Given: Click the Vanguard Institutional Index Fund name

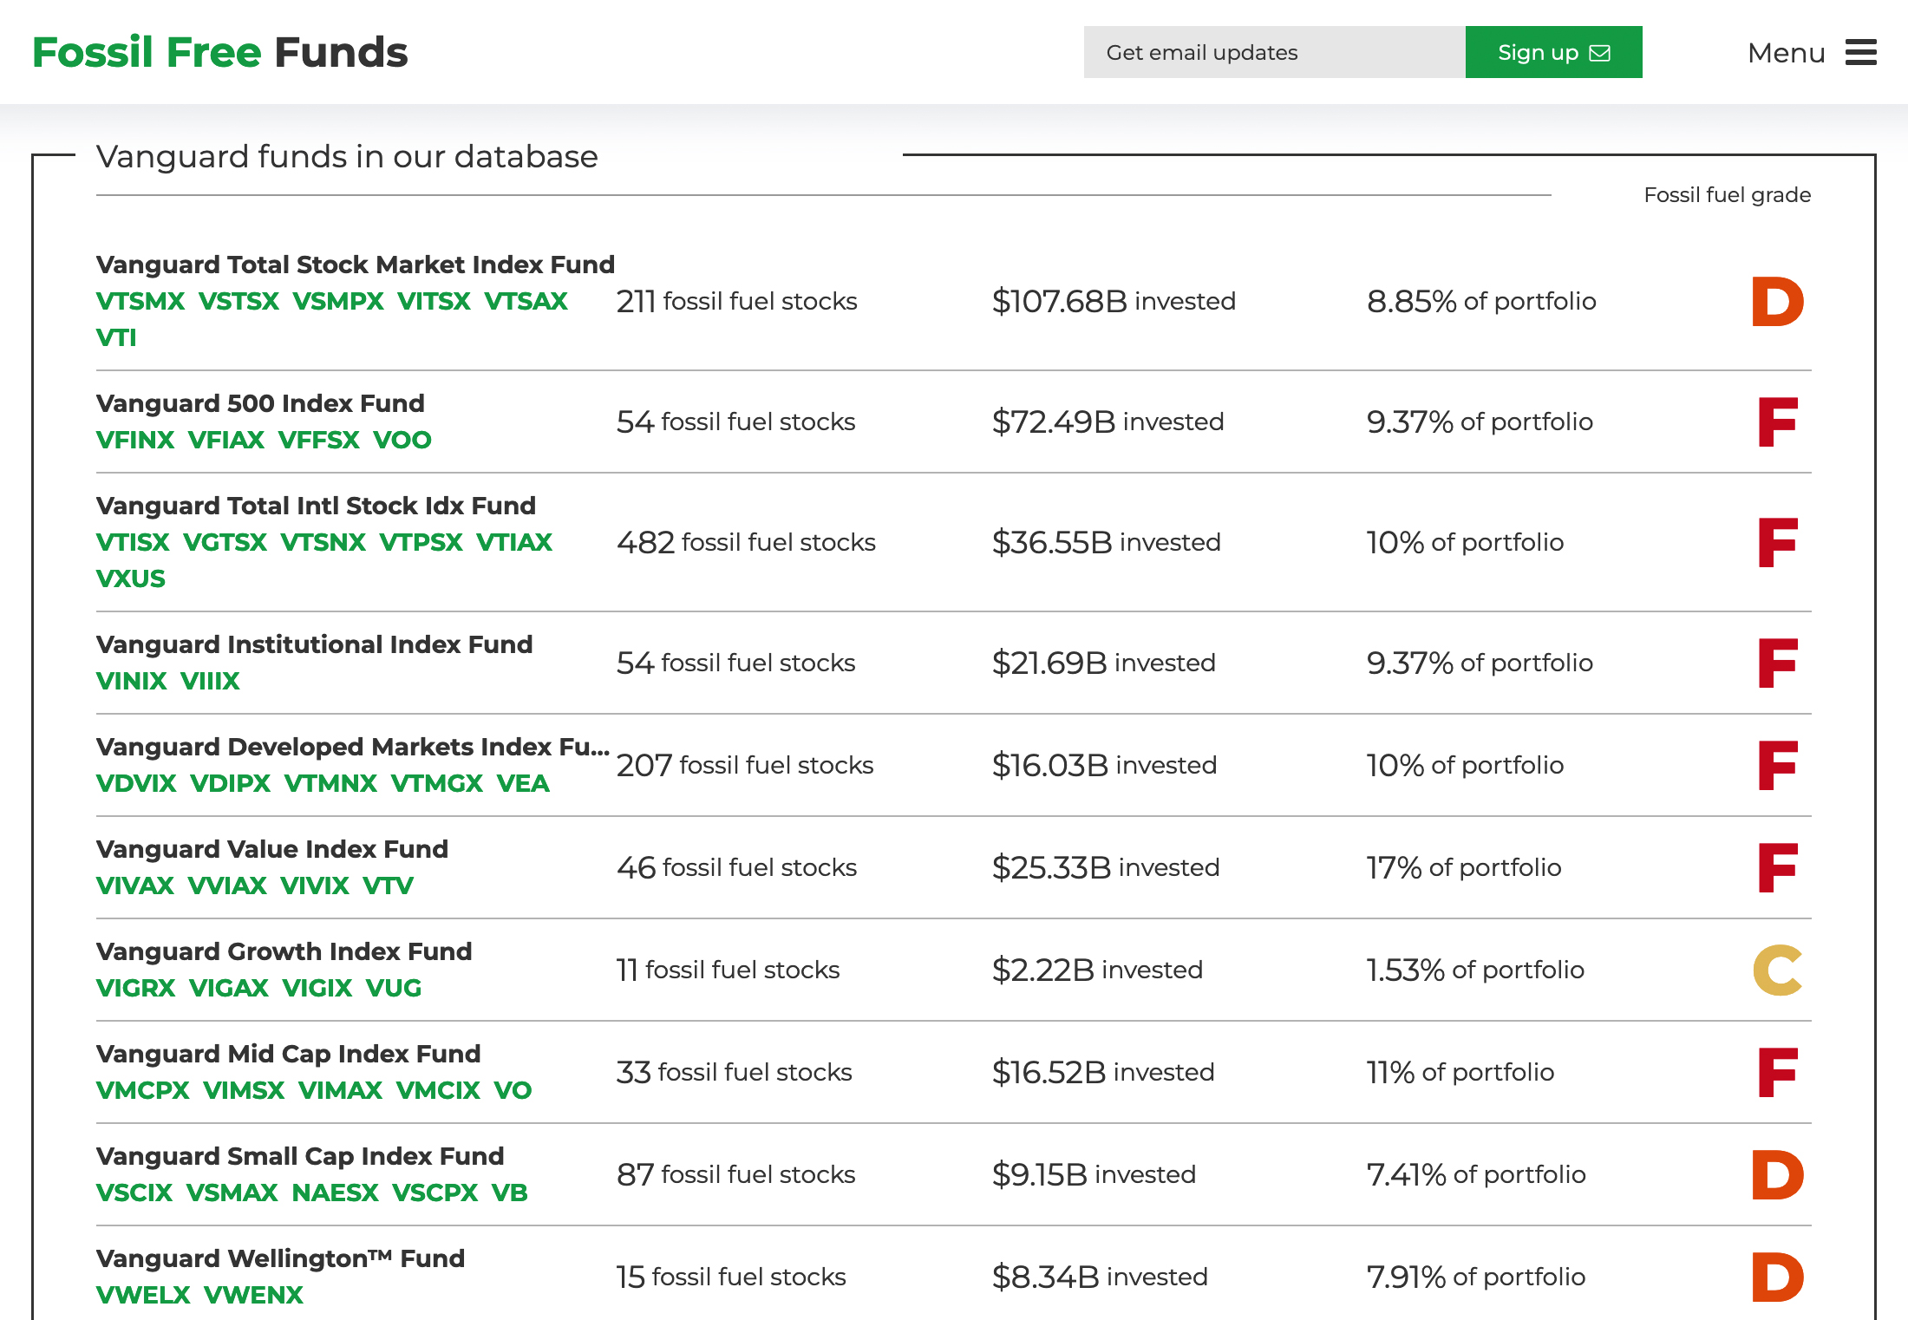Looking at the screenshot, I should click(314, 644).
